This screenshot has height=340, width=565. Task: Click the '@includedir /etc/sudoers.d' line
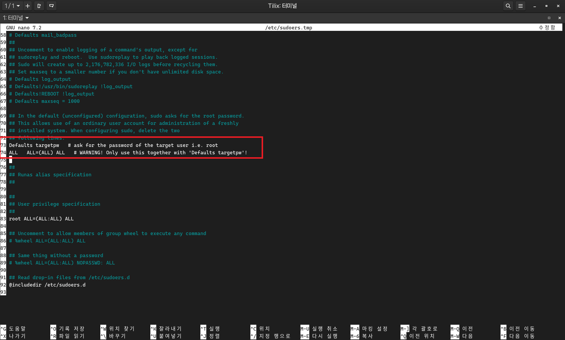click(47, 285)
